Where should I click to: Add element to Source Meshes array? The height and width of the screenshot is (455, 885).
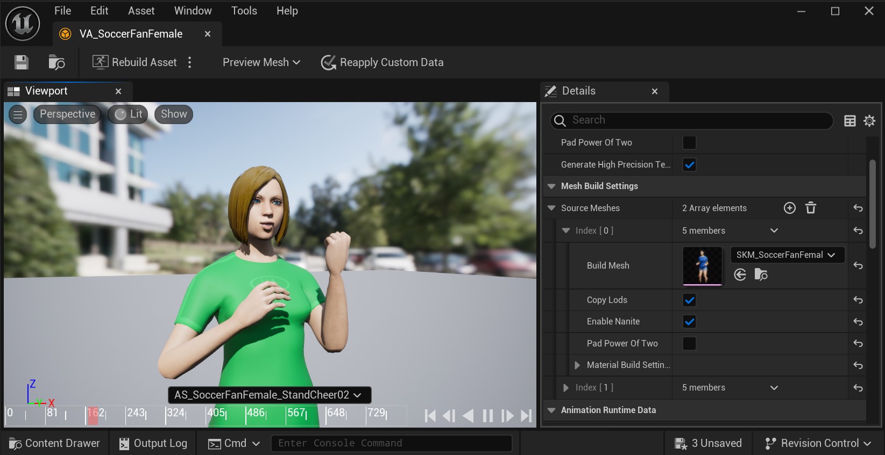click(x=789, y=208)
